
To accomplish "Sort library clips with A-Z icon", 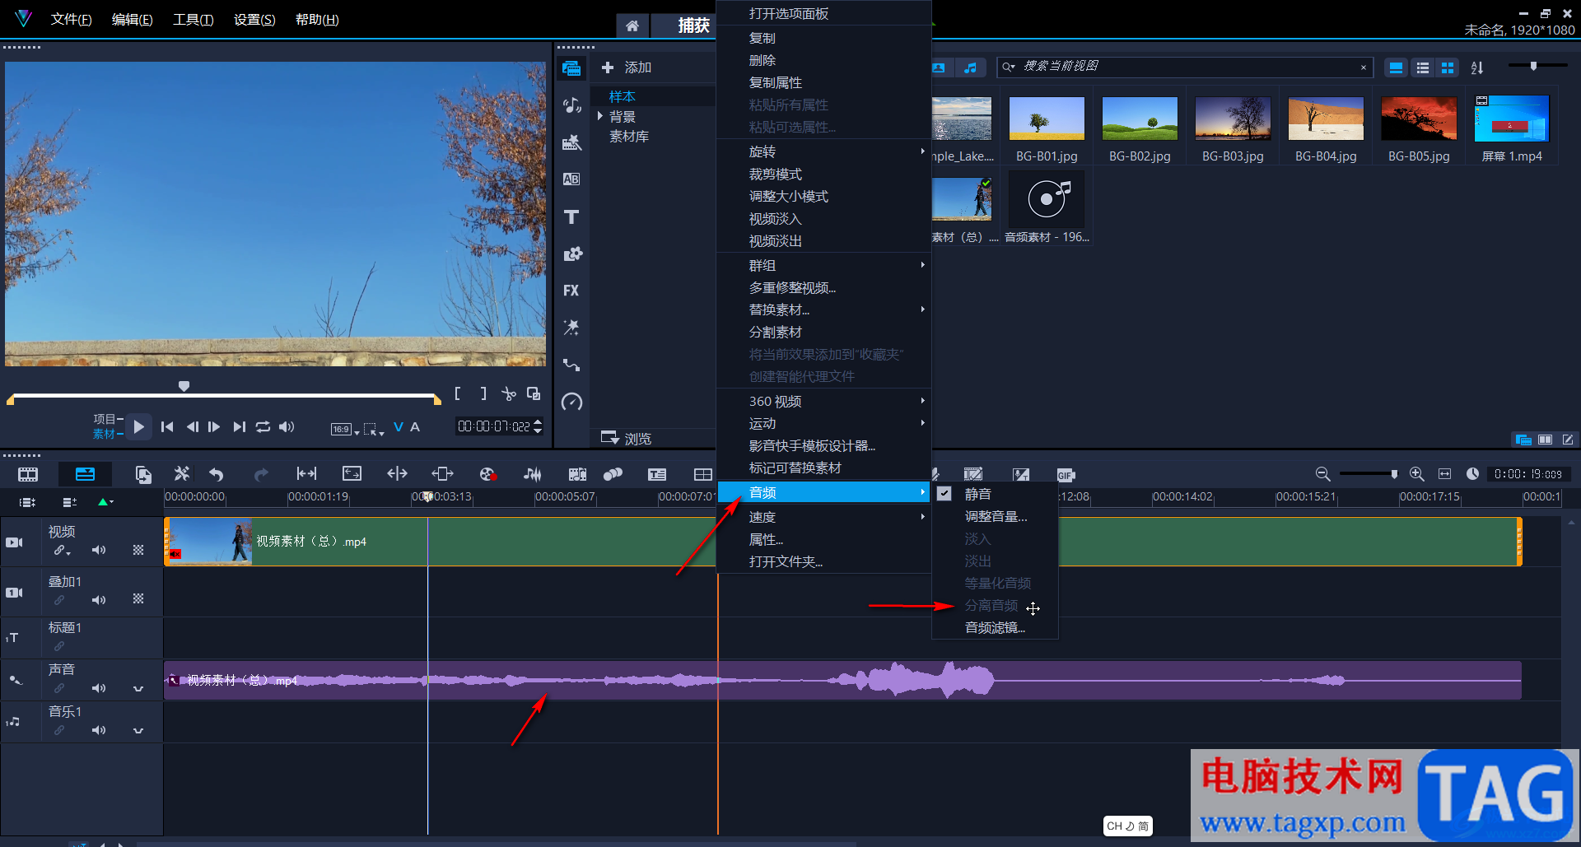I will (1477, 67).
